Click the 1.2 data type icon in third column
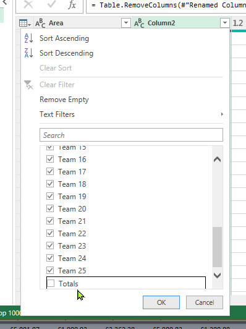The width and height of the screenshot is (246, 329). coord(238,23)
